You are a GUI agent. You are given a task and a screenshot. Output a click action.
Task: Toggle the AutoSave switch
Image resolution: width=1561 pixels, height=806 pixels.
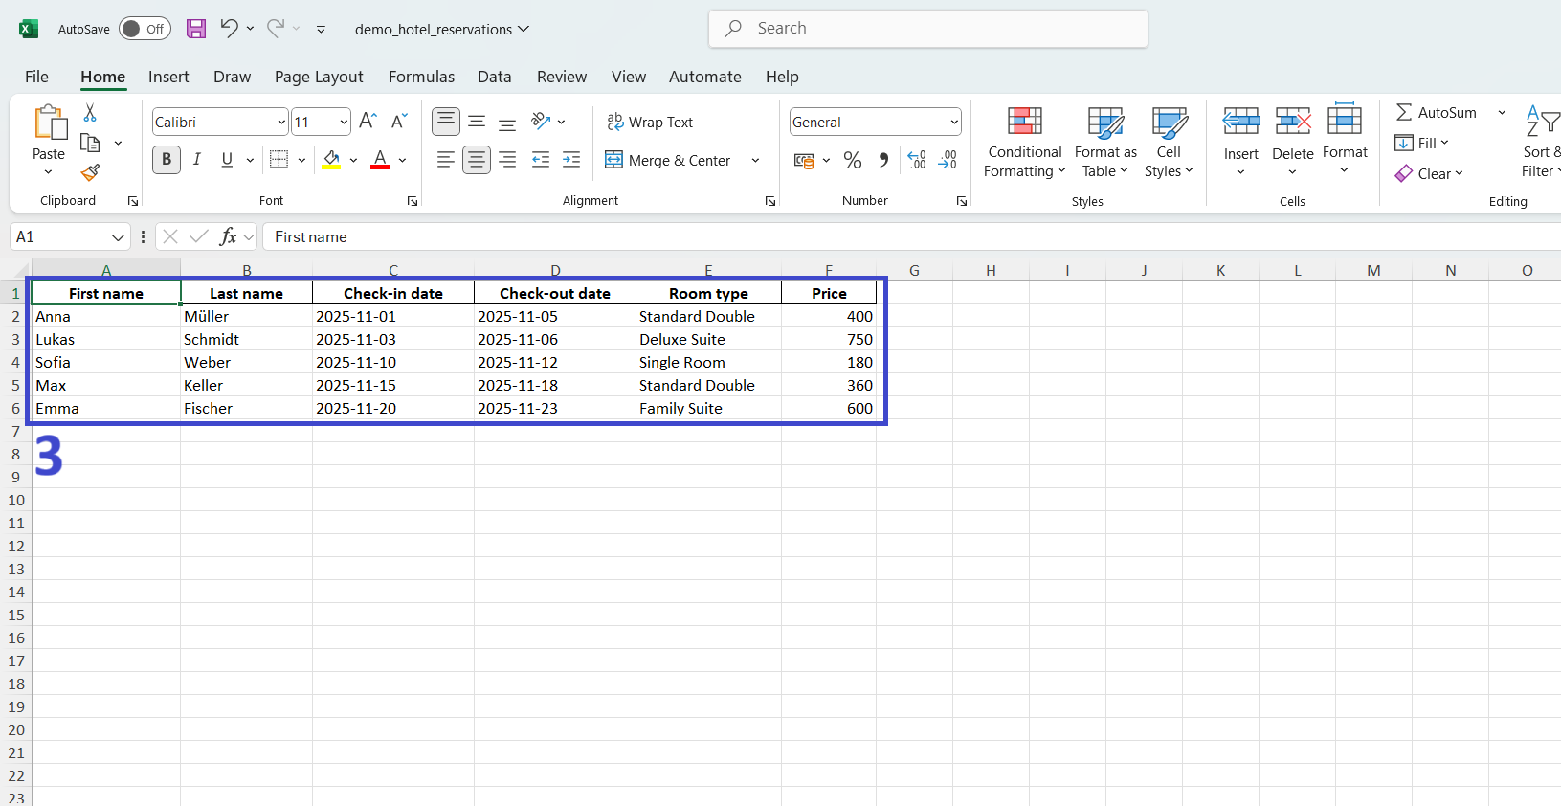[145, 29]
